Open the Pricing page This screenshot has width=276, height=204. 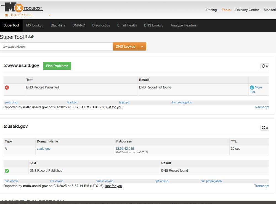pos(212,10)
